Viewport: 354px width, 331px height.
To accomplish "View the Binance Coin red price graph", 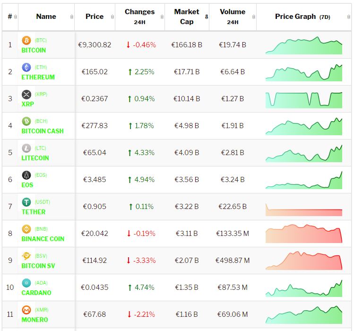I will click(303, 234).
